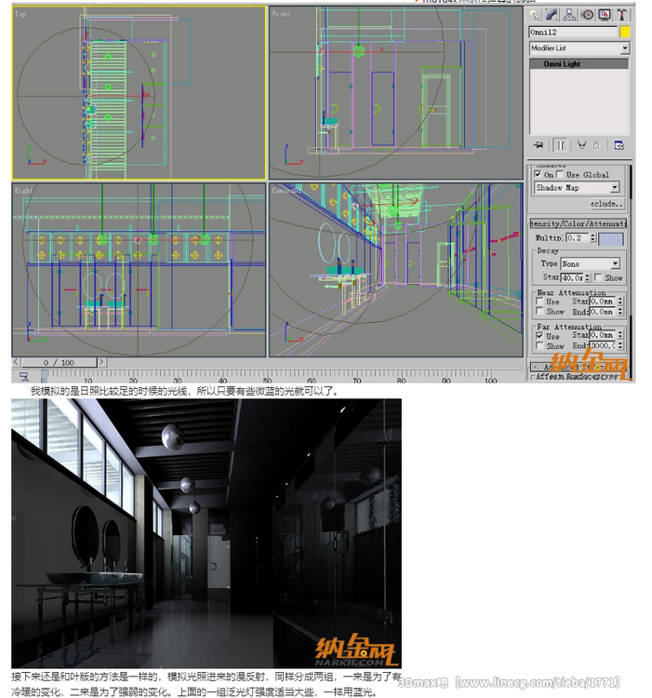Toggle Show End Result icon

[560, 145]
